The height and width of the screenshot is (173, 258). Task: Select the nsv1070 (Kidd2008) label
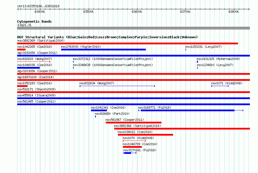tap(138, 138)
